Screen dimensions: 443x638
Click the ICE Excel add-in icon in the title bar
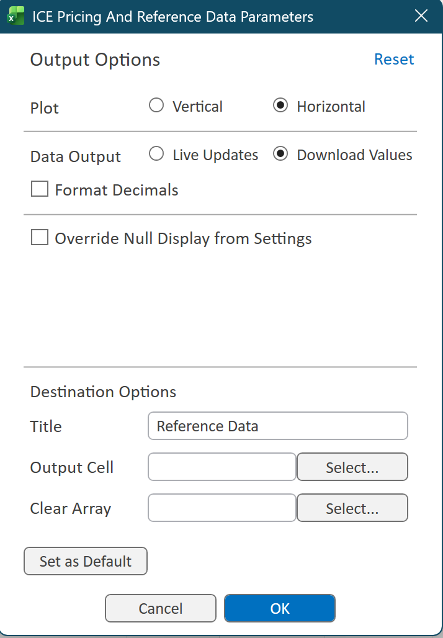tap(15, 16)
